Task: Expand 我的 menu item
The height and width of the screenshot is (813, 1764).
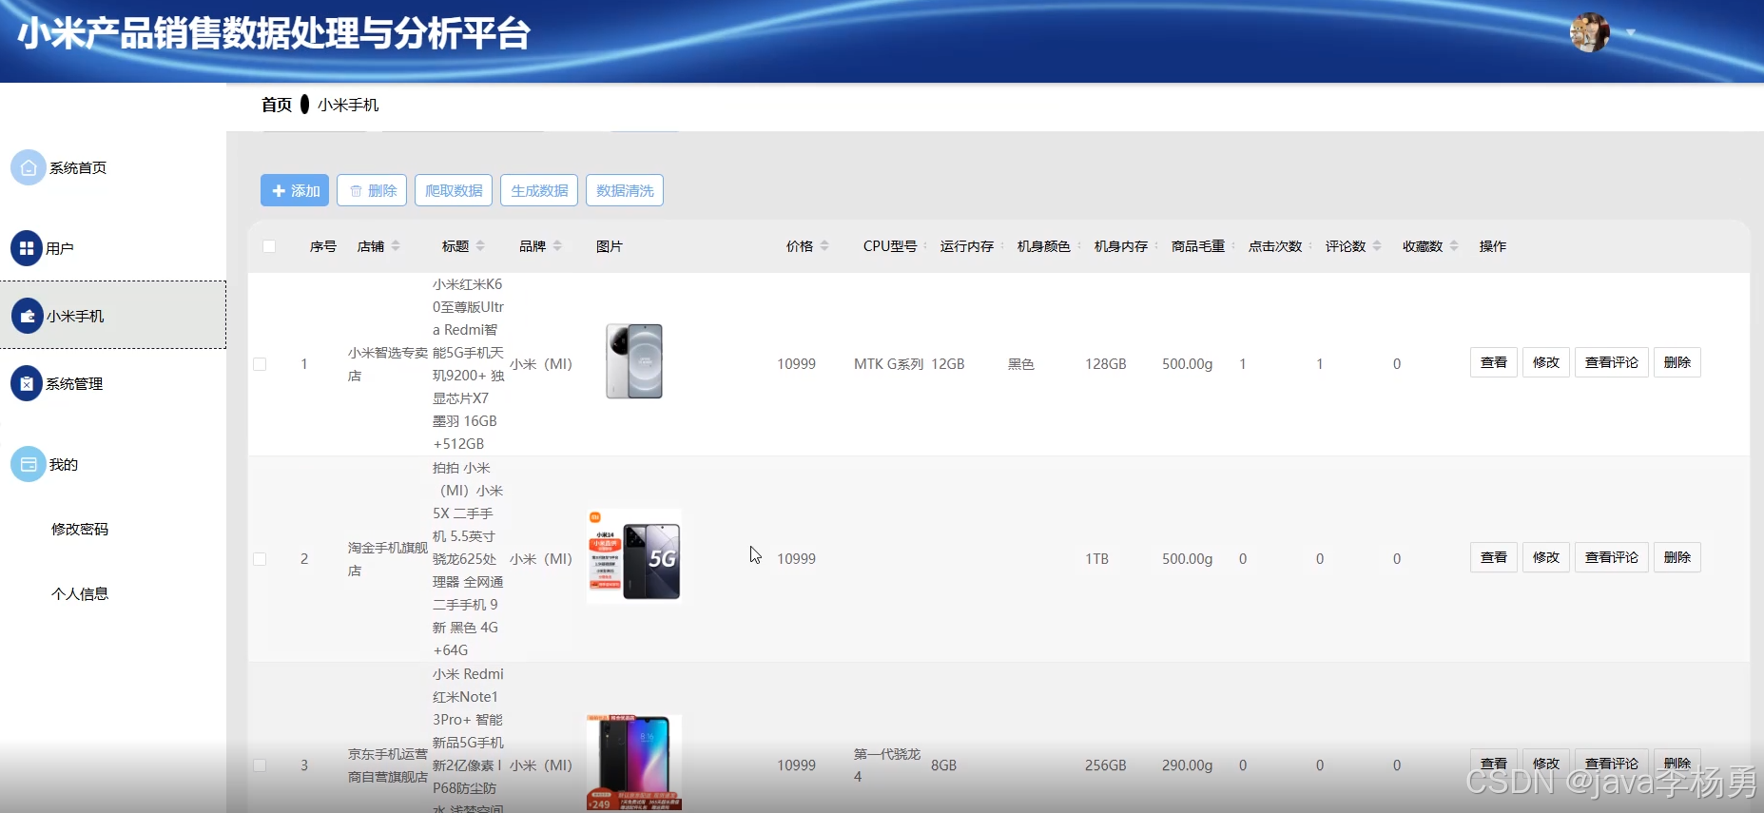Action: click(64, 464)
